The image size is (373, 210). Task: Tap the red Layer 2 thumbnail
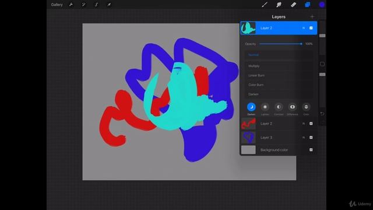(248, 124)
